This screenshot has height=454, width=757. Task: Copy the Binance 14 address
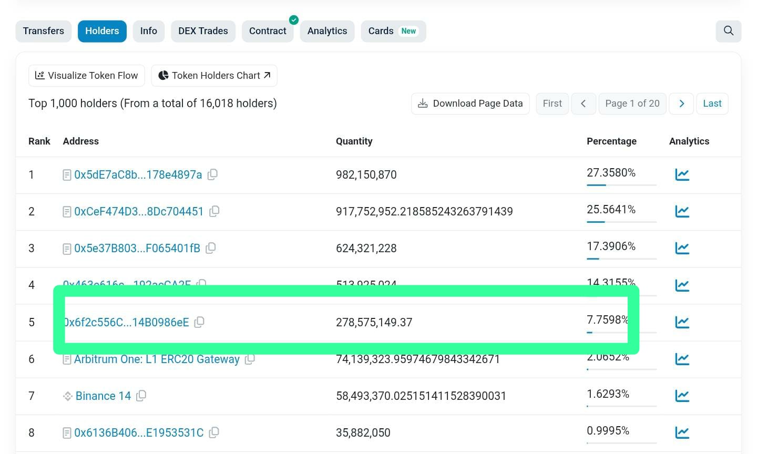[x=141, y=396]
